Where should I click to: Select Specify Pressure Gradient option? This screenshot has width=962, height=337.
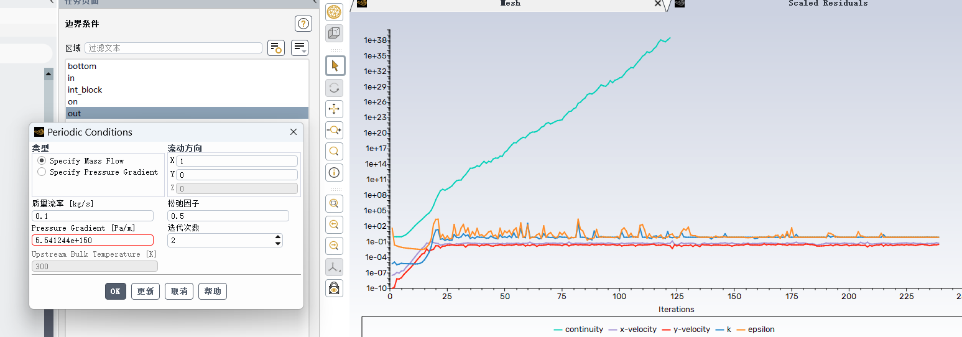pos(42,172)
